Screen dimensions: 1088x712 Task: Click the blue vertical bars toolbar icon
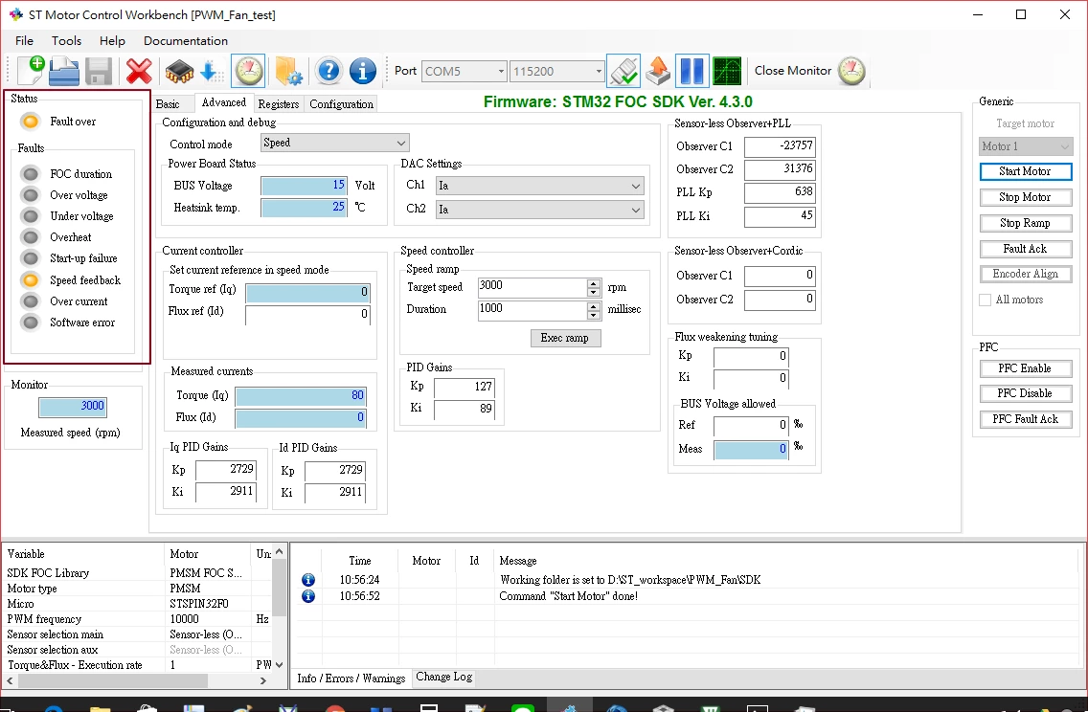691,71
